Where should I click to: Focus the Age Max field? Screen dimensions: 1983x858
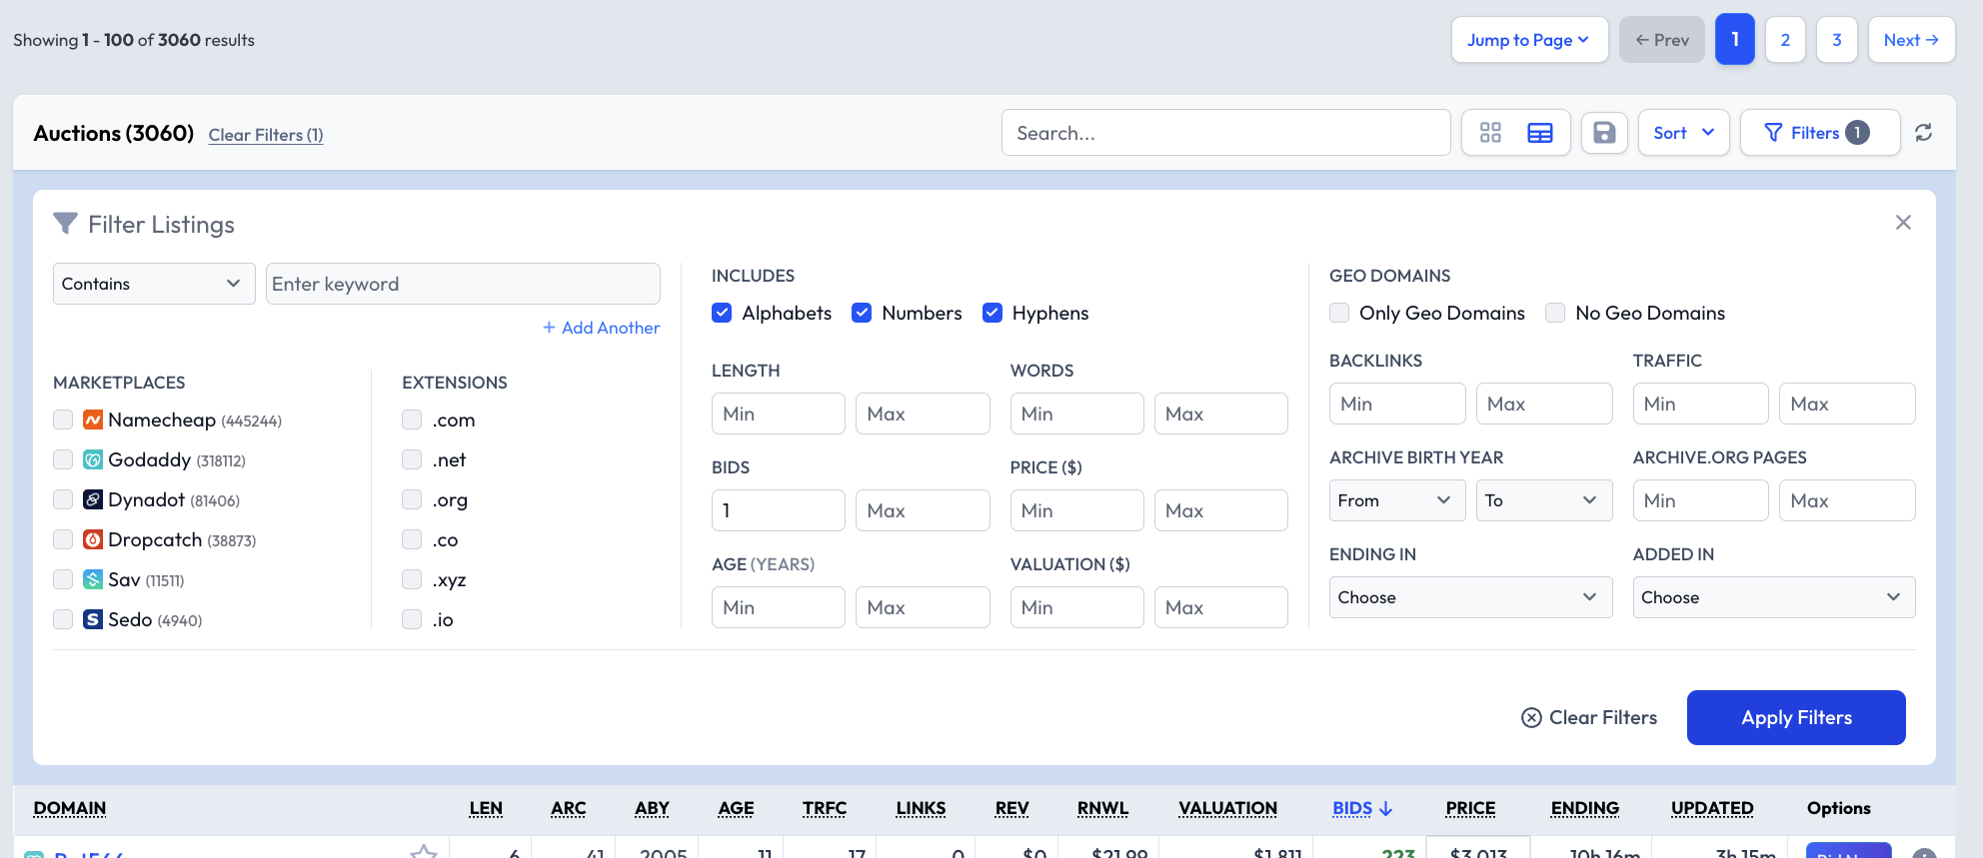tap(923, 607)
